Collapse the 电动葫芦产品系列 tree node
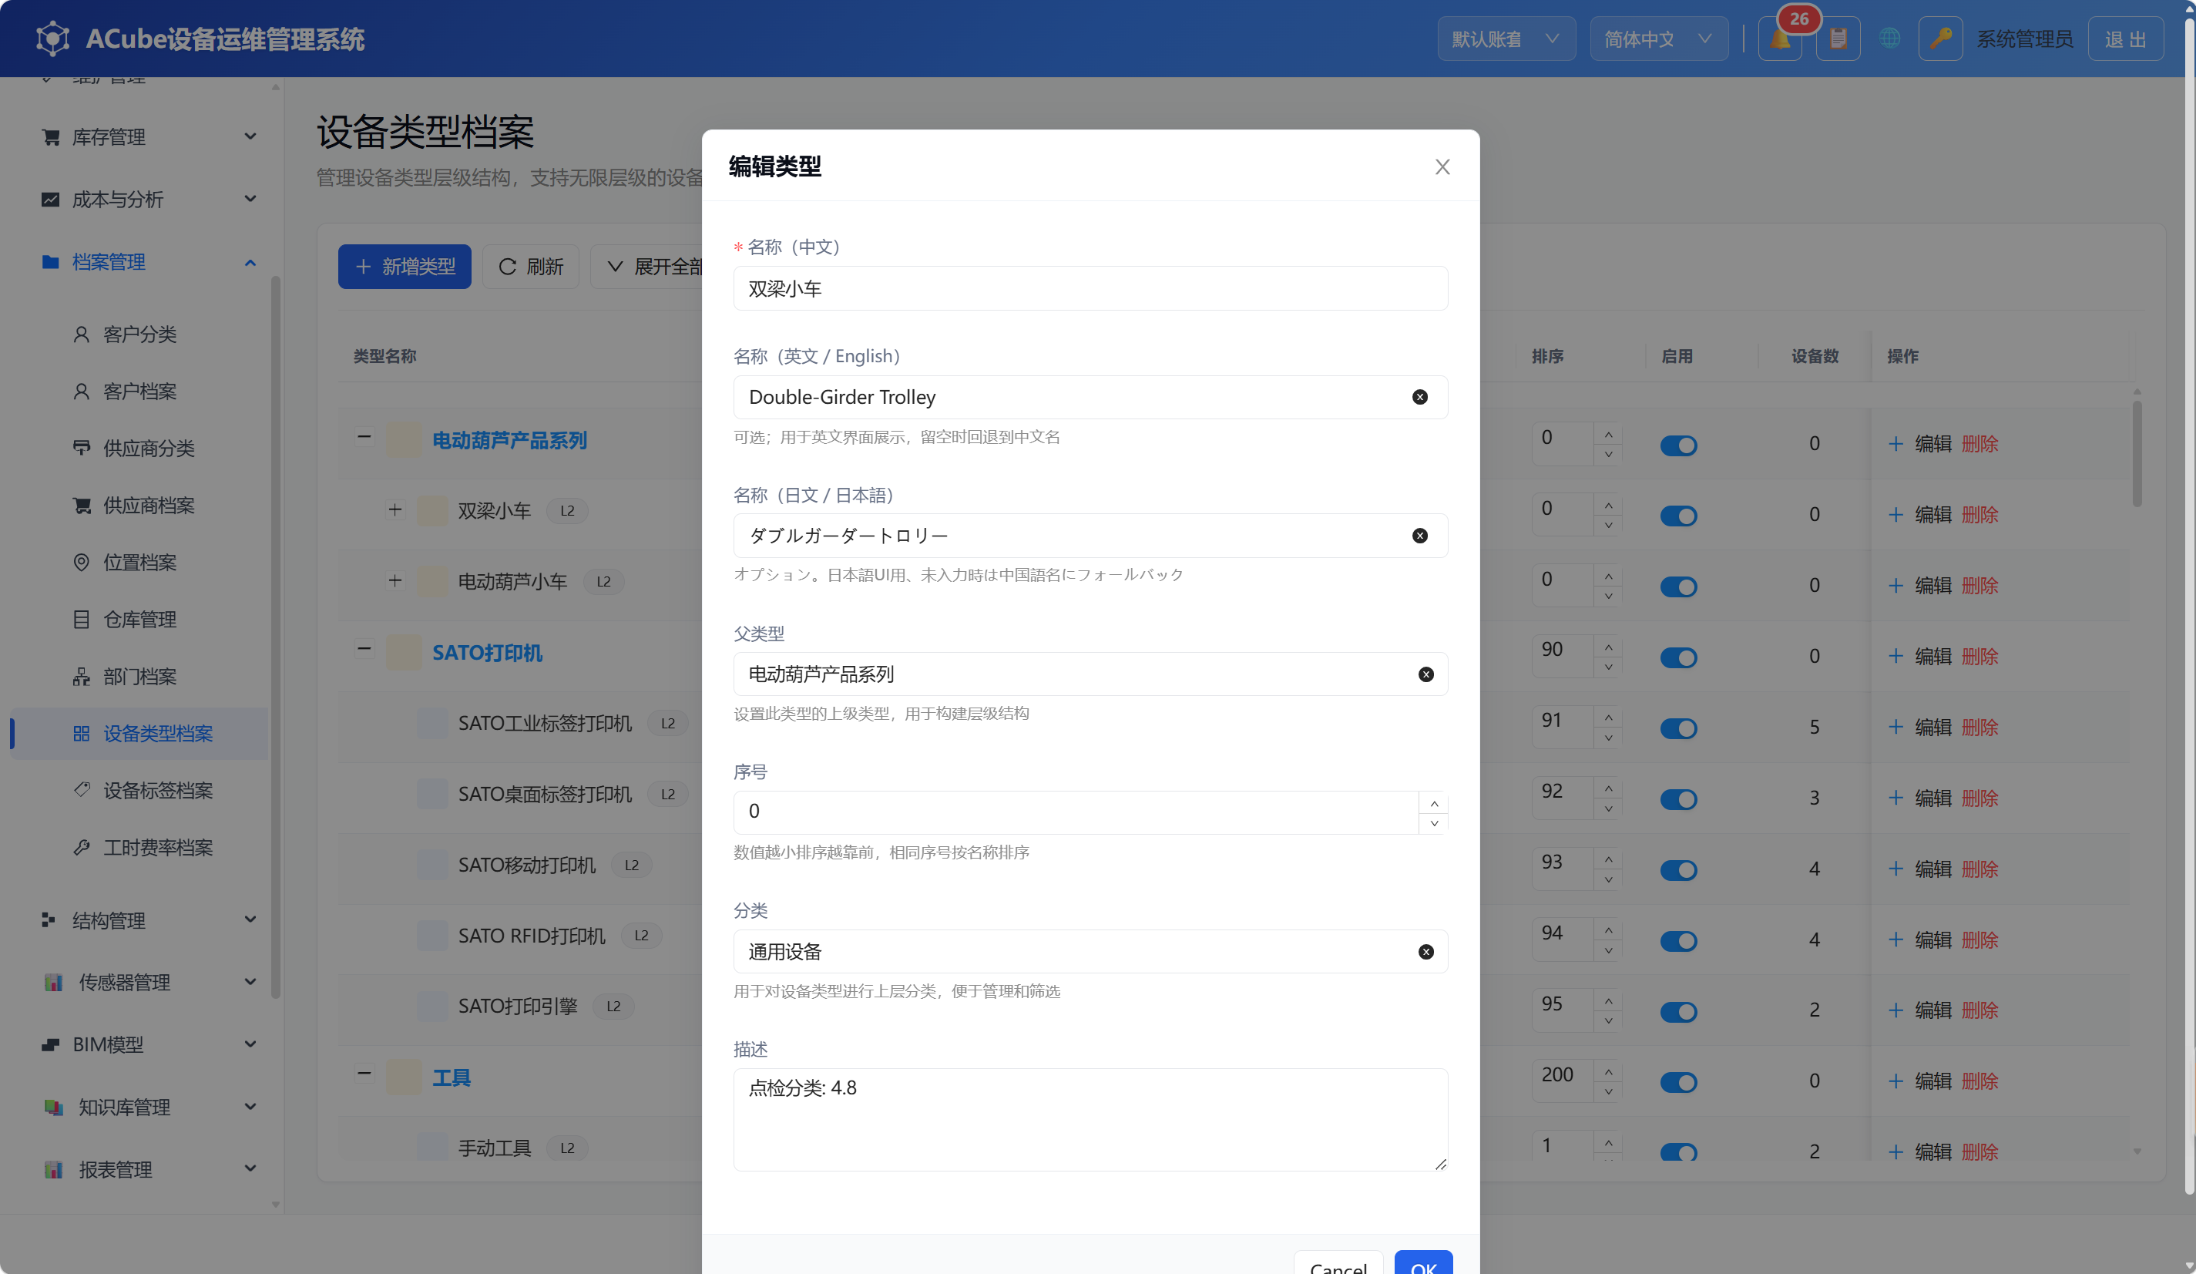This screenshot has height=1274, width=2196. tap(364, 436)
